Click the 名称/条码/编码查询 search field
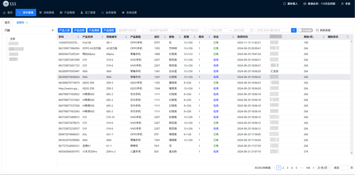 tap(273, 30)
